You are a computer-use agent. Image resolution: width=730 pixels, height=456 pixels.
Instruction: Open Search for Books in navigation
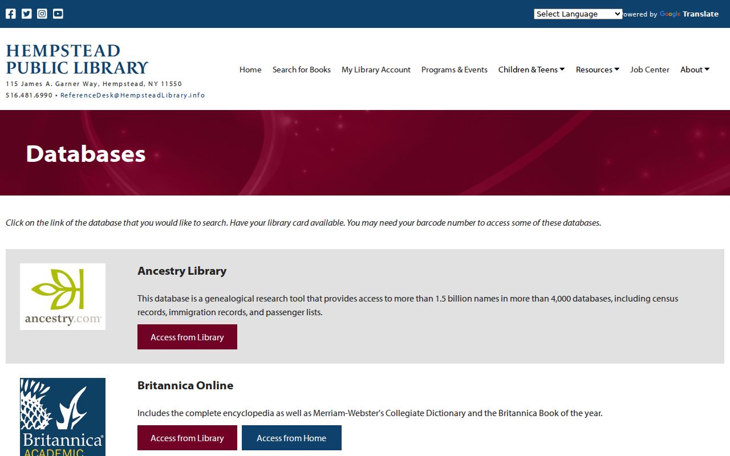point(302,70)
